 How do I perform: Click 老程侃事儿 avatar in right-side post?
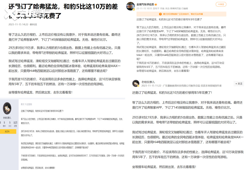136,84
